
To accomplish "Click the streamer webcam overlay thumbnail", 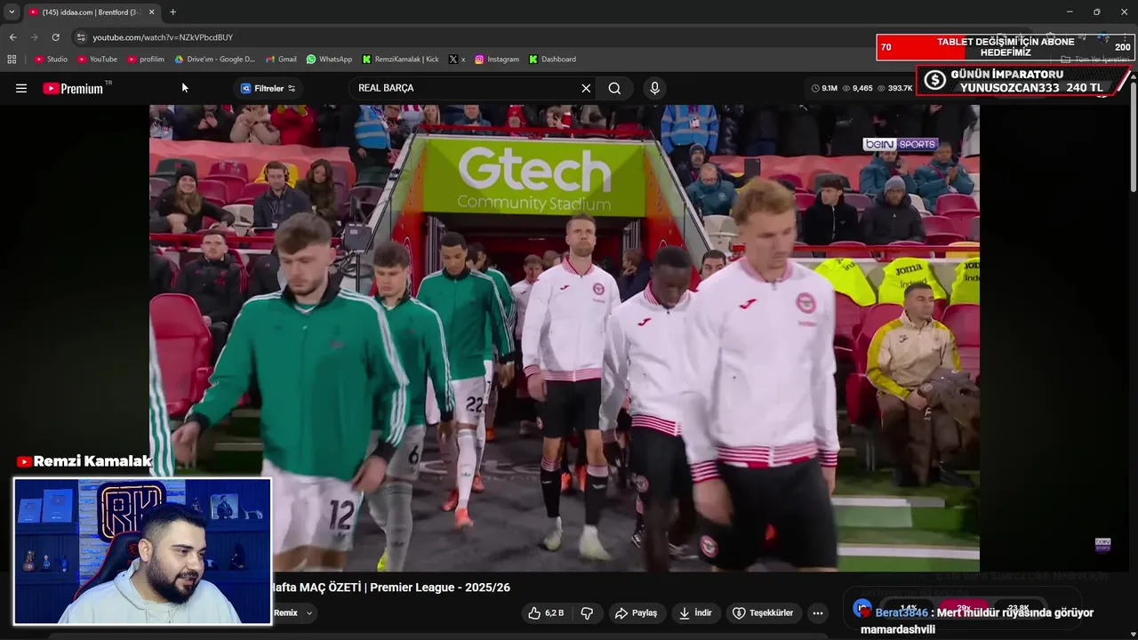I will tap(142, 551).
